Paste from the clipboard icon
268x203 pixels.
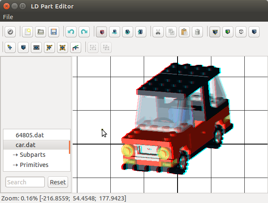tap(184, 32)
